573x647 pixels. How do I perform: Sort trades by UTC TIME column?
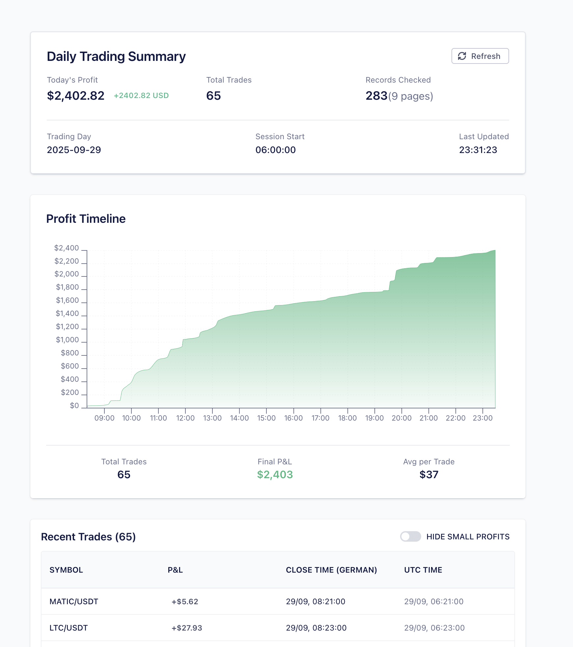point(423,570)
